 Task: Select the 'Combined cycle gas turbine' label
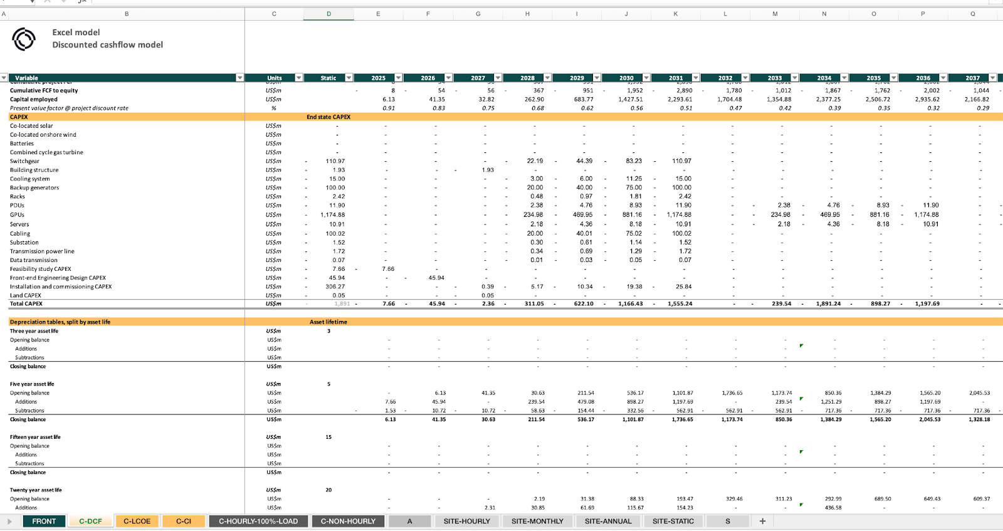point(46,152)
